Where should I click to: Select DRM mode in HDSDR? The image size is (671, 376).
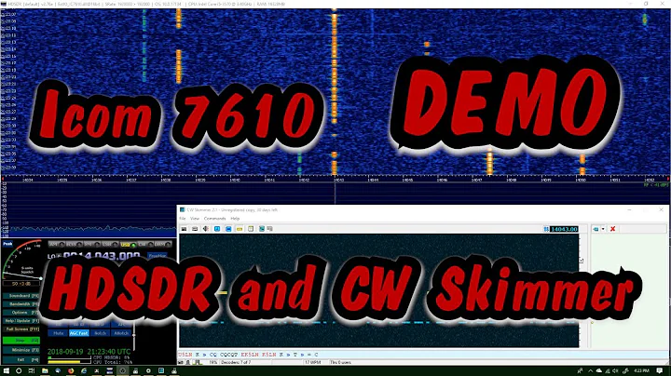(x=163, y=245)
